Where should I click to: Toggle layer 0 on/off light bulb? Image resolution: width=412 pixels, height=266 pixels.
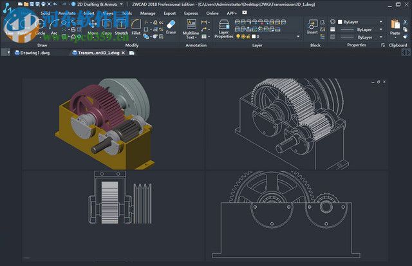(x=238, y=37)
